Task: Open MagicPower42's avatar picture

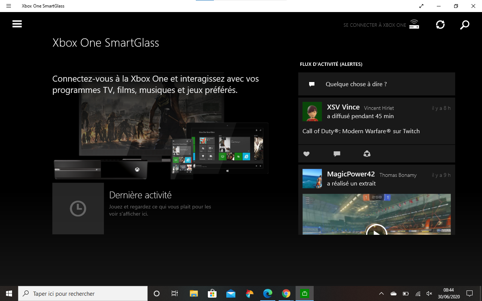Action: [x=312, y=178]
